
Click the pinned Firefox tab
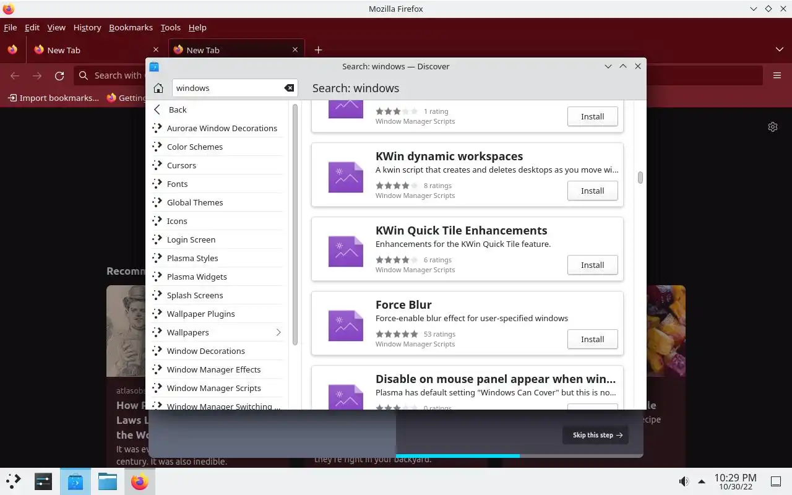(x=12, y=50)
